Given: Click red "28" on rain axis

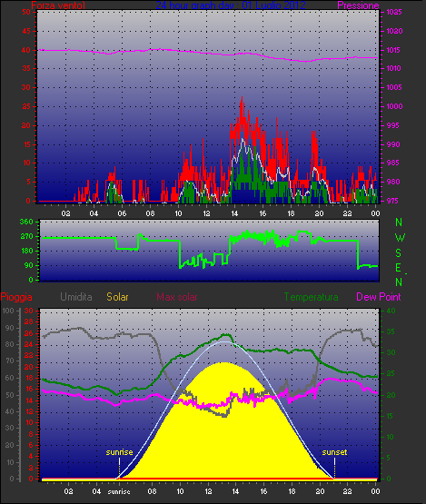Looking at the screenshot, I should 29,322.
